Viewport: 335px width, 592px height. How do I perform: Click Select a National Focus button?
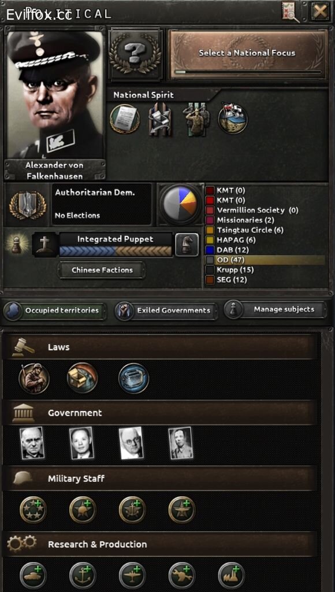pyautogui.click(x=247, y=54)
